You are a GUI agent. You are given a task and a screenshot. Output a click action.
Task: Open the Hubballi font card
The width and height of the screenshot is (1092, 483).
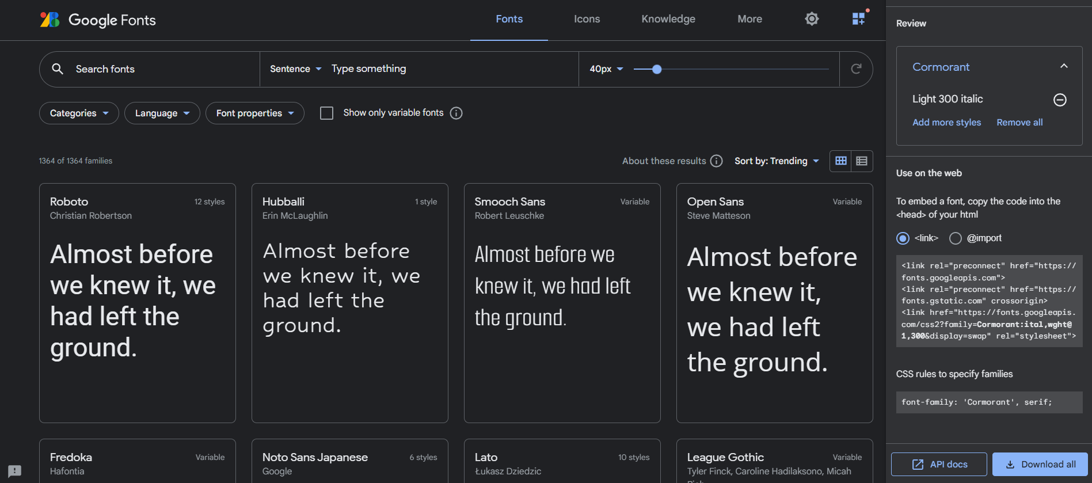point(350,303)
